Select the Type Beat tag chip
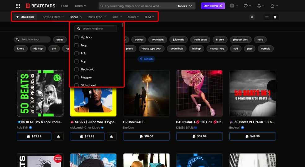Screen dimensions: 305x167 click(x=158, y=39)
